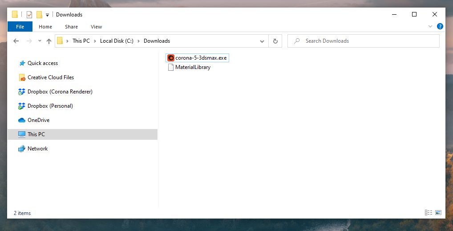
Task: Open address bar history dropdown
Action: click(x=262, y=41)
